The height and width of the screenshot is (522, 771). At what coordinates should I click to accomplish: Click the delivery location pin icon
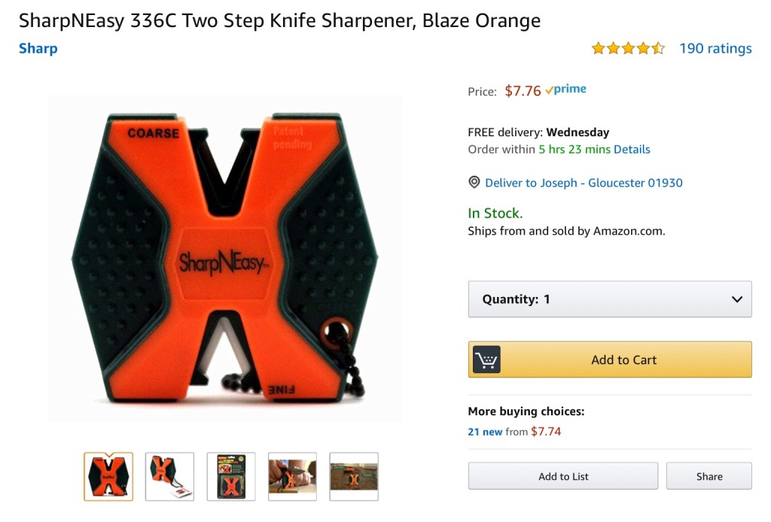tap(474, 183)
